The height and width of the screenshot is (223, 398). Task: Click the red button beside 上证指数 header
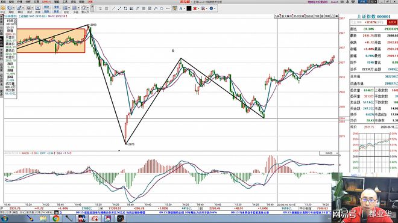coord(392,22)
